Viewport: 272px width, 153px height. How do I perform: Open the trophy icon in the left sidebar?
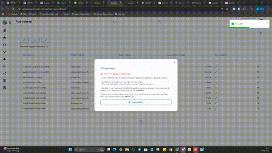click(x=5, y=52)
